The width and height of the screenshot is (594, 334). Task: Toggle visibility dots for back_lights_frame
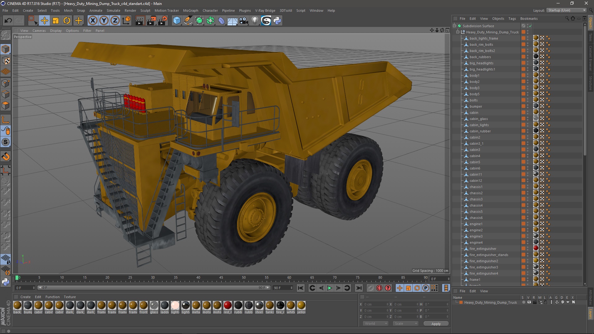point(528,38)
